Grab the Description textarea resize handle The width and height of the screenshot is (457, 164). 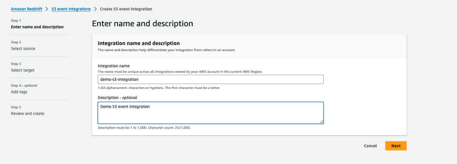321,121
